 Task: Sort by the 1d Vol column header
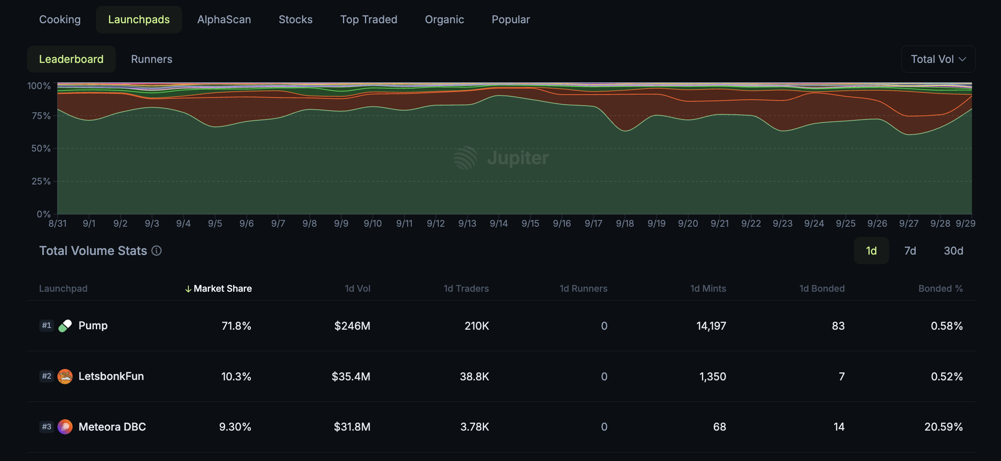click(357, 289)
